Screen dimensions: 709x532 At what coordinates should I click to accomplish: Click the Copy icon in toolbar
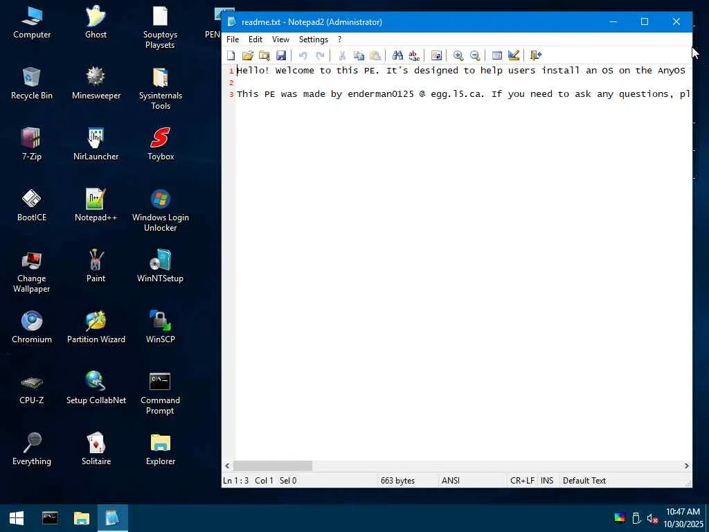point(359,55)
